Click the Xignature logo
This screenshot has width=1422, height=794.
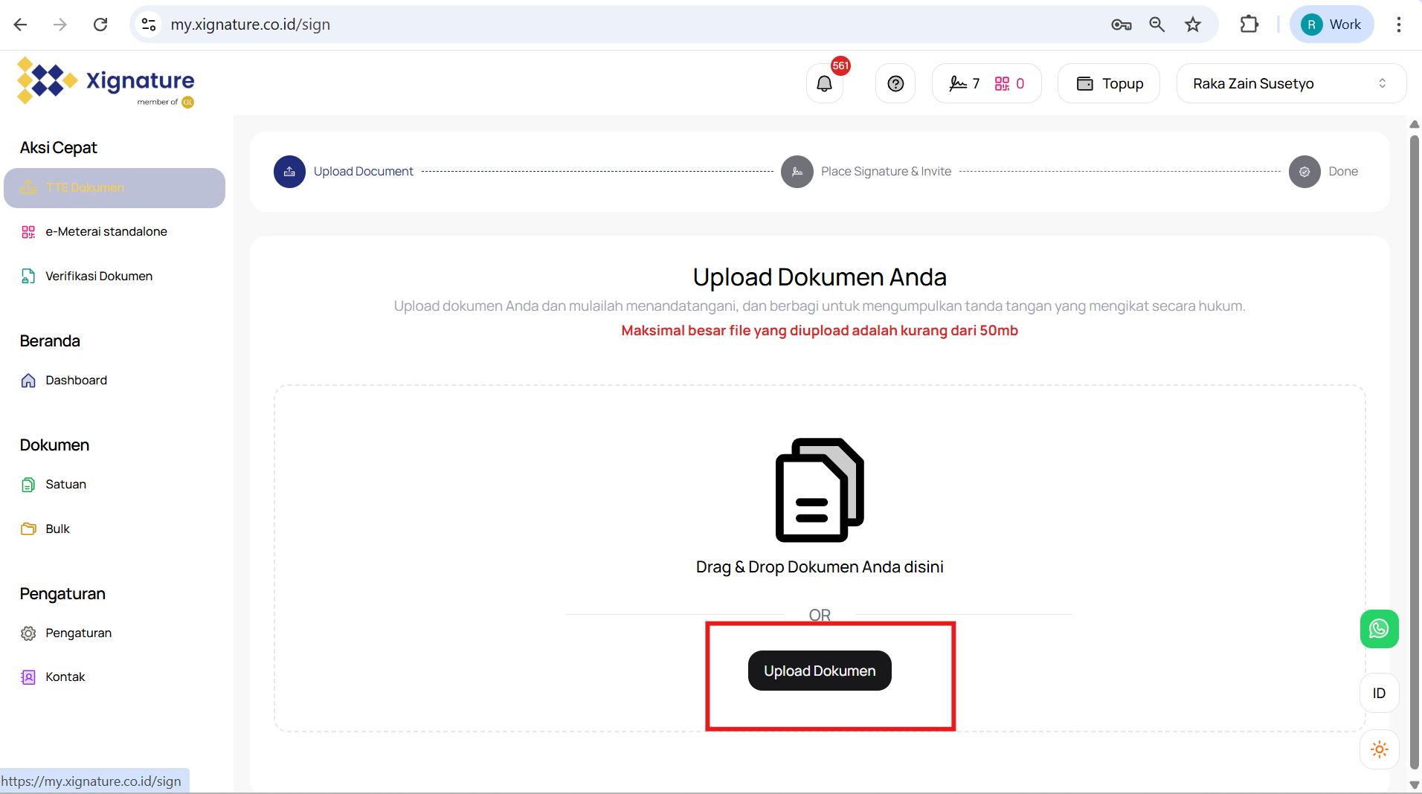point(106,82)
